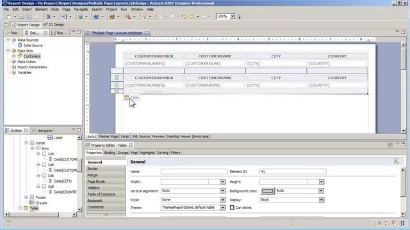The width and height of the screenshot is (410, 230).
Task: Open the Display dropdown
Action: tap(322, 200)
